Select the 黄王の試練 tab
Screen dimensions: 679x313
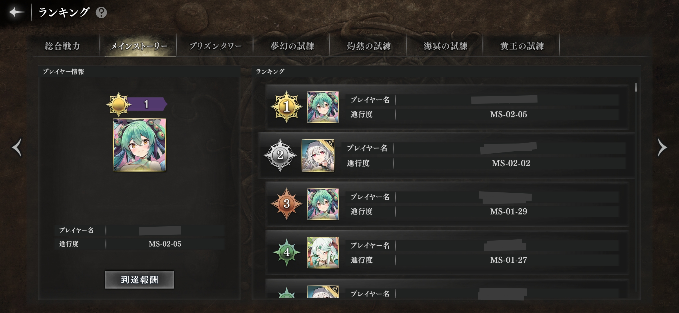point(522,46)
